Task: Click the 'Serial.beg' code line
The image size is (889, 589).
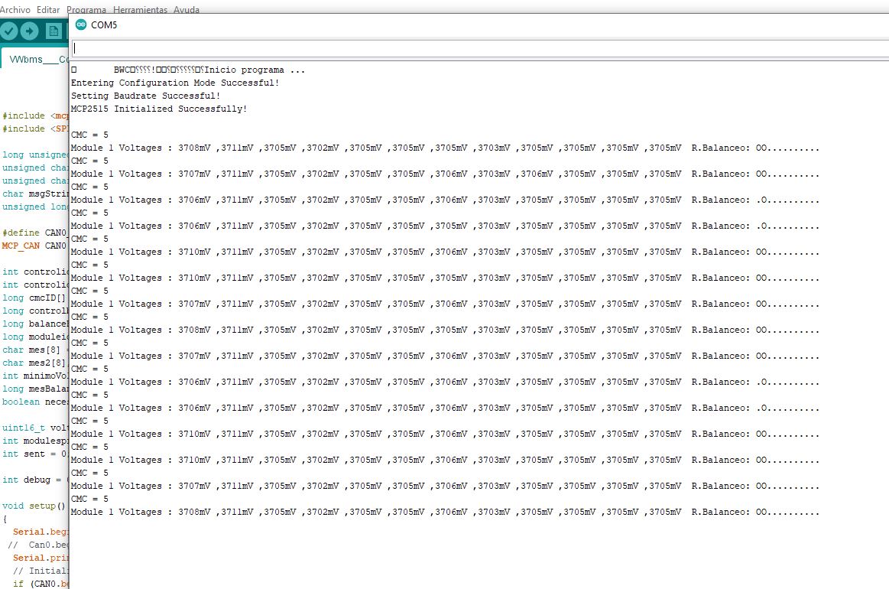Action: pyautogui.click(x=41, y=532)
